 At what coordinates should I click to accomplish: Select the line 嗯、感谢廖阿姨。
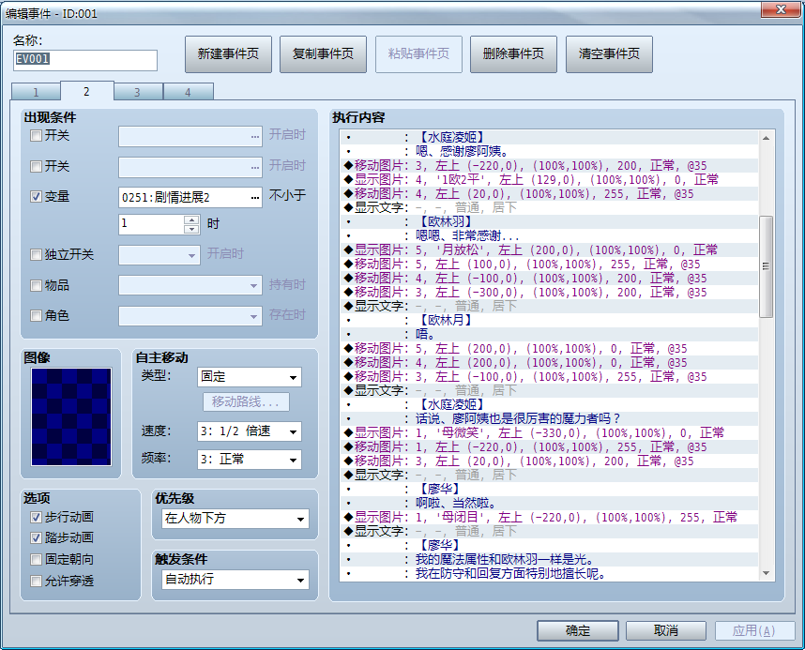pos(549,151)
